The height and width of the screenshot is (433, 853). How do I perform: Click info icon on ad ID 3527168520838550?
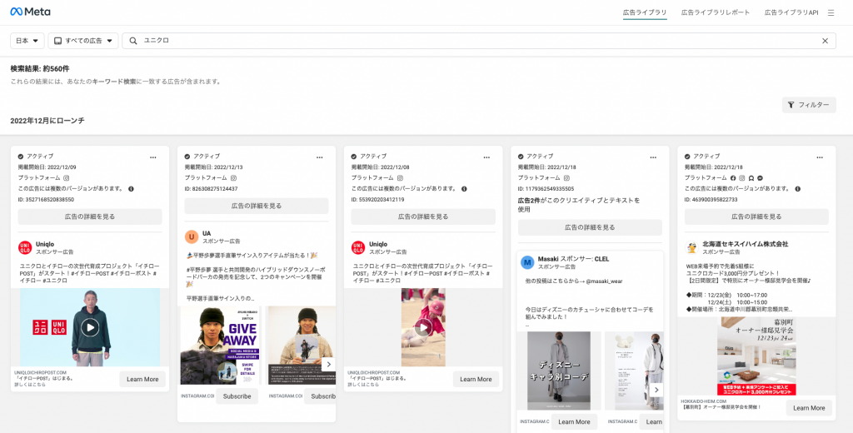point(131,189)
